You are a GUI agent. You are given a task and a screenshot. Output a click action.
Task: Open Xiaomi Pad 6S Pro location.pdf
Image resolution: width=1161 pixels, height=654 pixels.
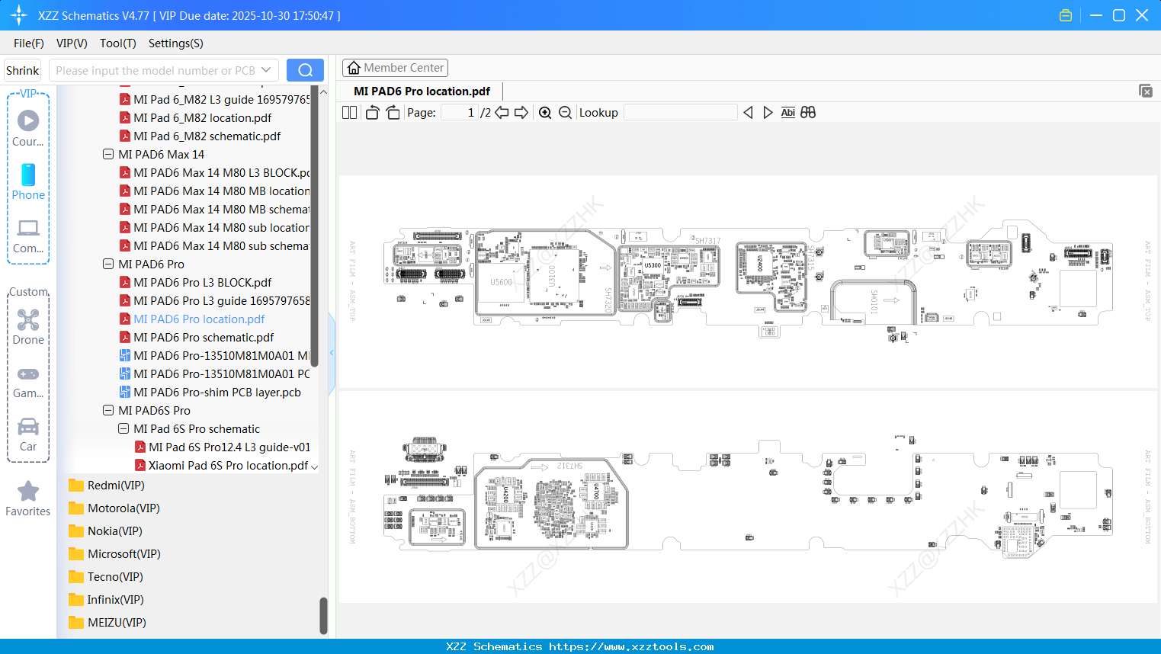click(228, 465)
